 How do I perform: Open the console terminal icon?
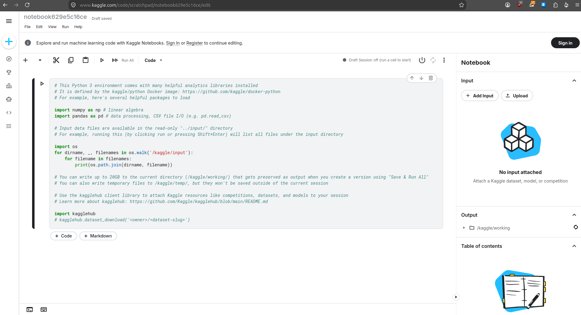tap(30, 310)
